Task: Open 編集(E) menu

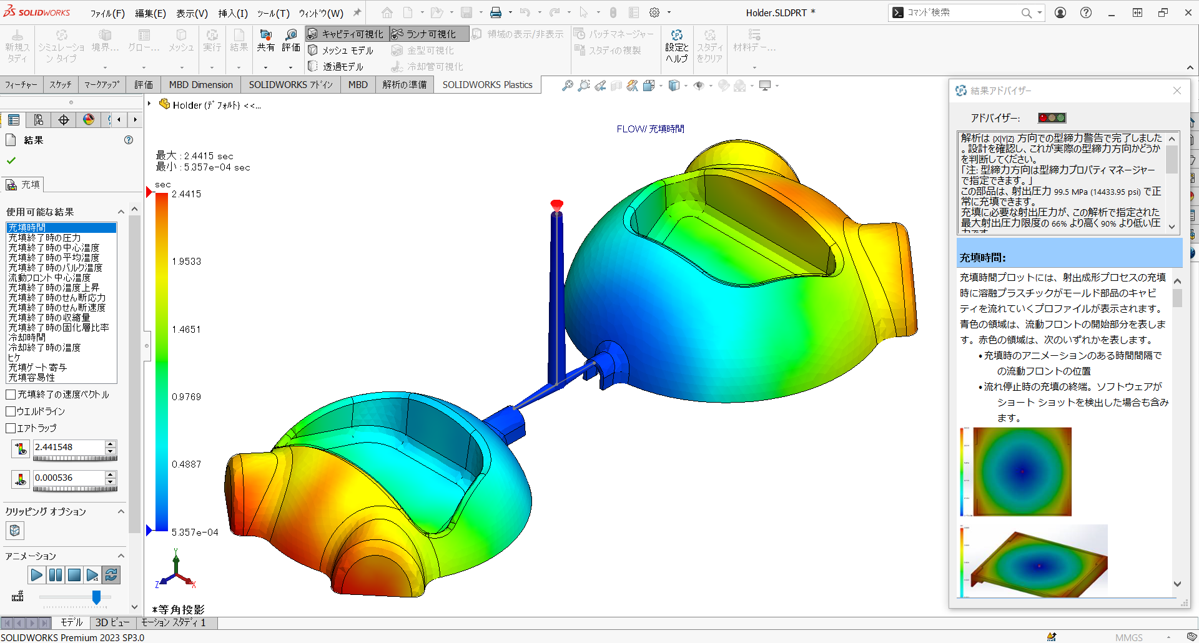Action: pyautogui.click(x=150, y=13)
